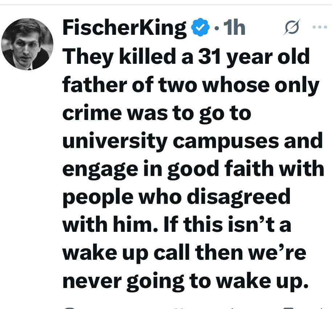Viewport: 332px width, 309px height.
Task: Click the line 'engage in good faith with'
Action: pos(193,169)
